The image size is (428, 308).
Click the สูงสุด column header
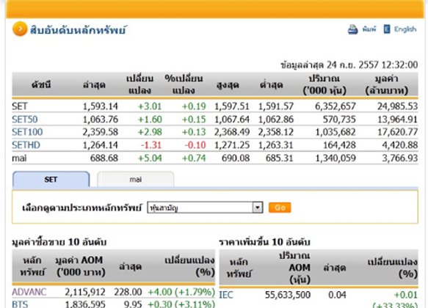tap(228, 85)
